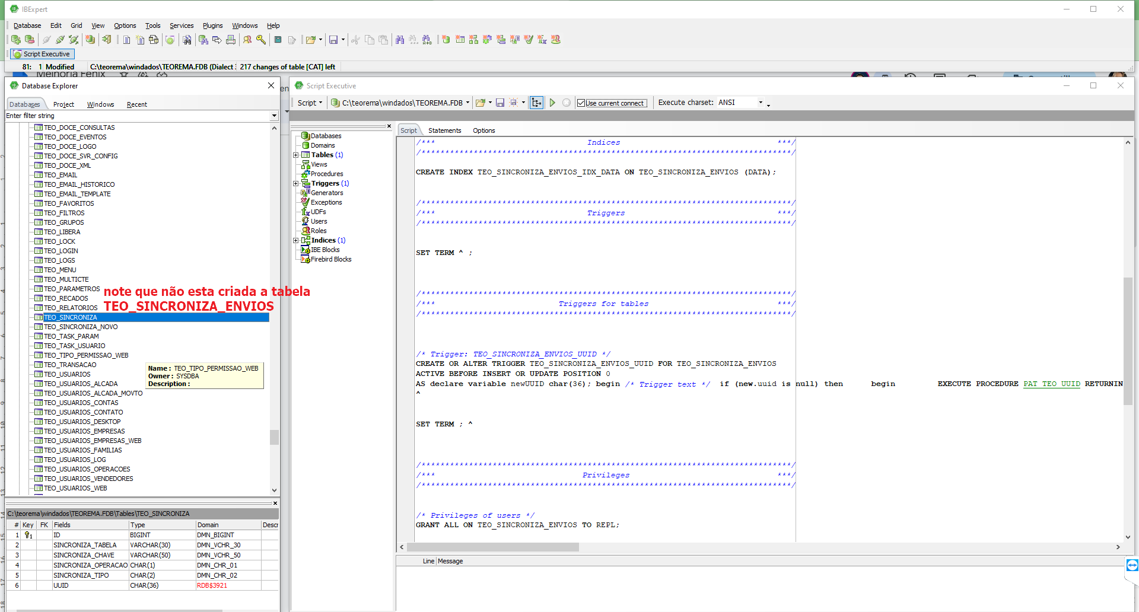
Task: Select the Generators node in script tree
Action: [327, 193]
